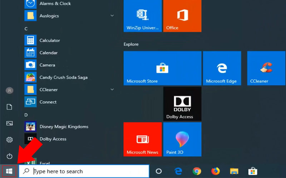This screenshot has width=286, height=178.
Task: Launch Microsoft Edge from the taskbar
Action: (178, 171)
